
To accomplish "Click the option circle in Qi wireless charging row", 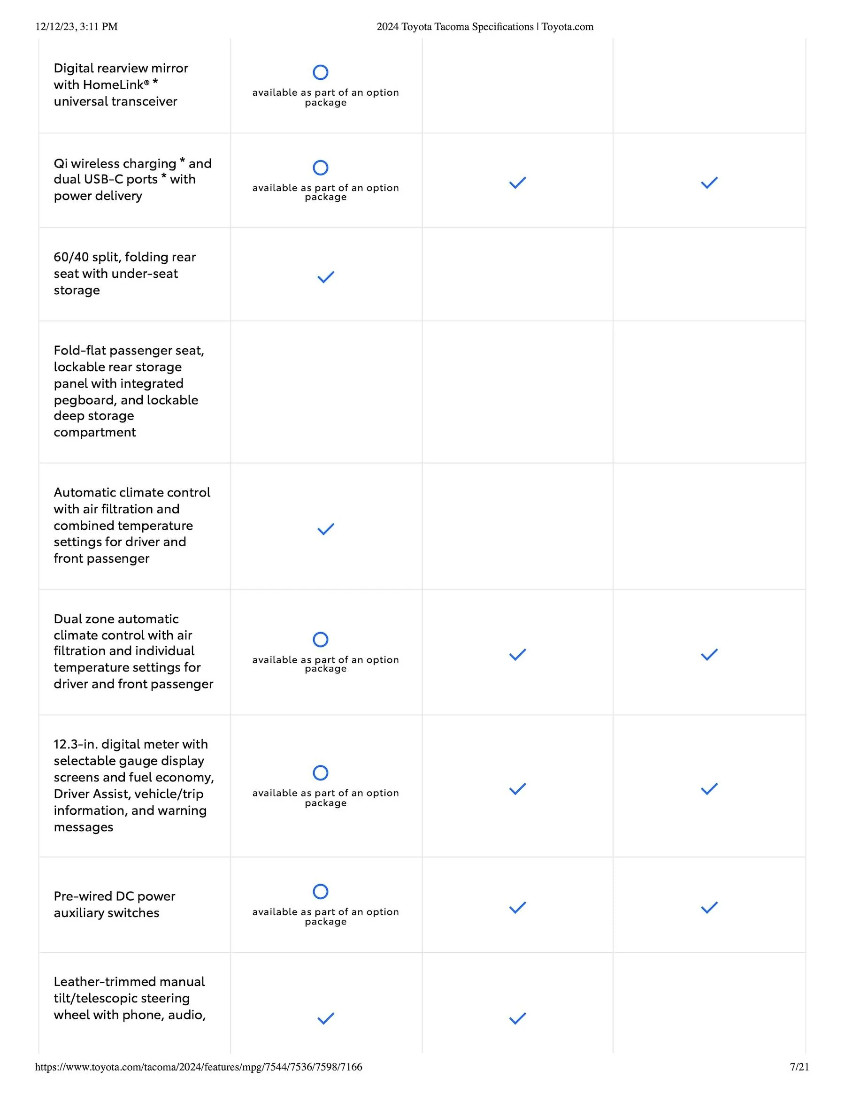I will (x=320, y=168).
